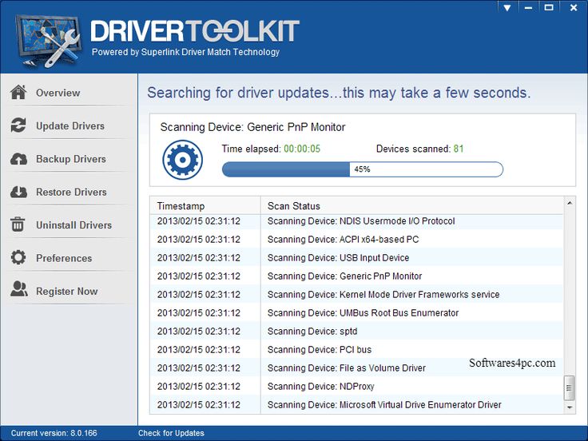Image resolution: width=588 pixels, height=441 pixels.
Task: Maximize the DriverToolkit window
Action: (549, 7)
